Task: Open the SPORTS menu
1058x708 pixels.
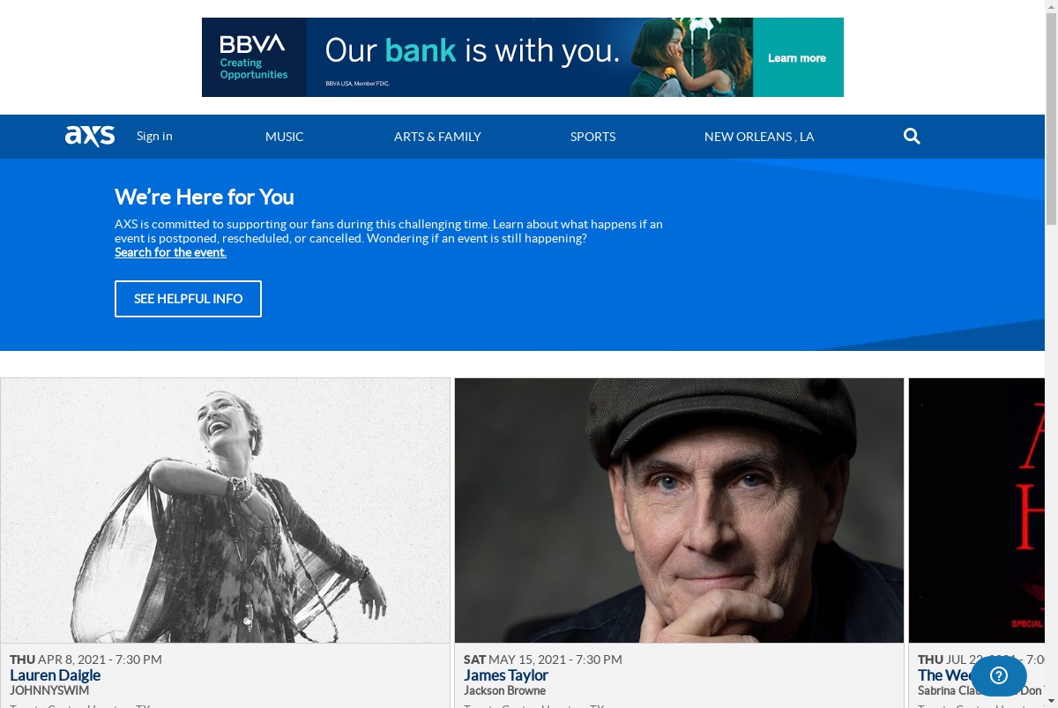Action: (x=592, y=137)
